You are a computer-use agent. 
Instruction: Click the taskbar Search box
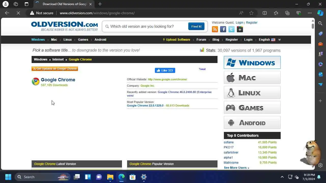coord(42,177)
